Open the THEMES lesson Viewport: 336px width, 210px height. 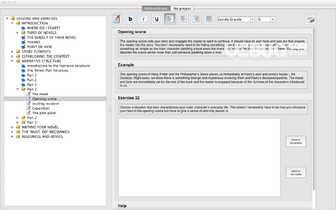34,42
